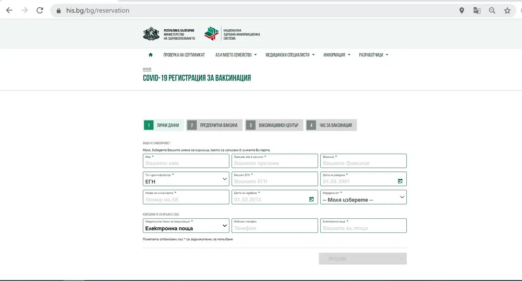Click the middle name field Вашето презиме
Viewport: 522px width, 281px height.
point(275,161)
